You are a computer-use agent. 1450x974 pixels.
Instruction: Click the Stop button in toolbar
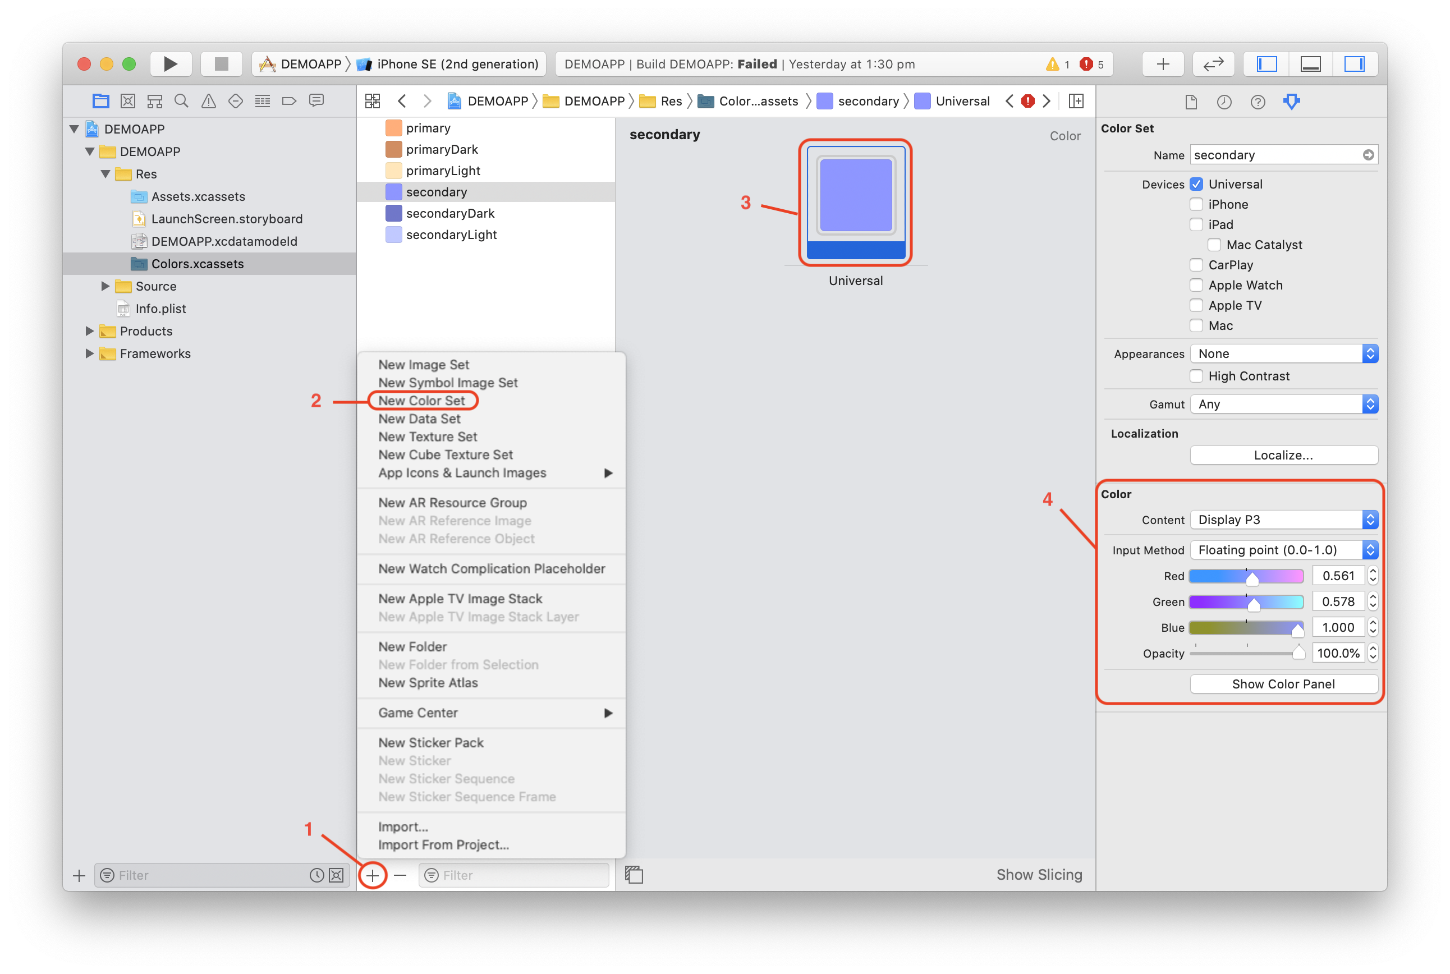pyautogui.click(x=221, y=64)
